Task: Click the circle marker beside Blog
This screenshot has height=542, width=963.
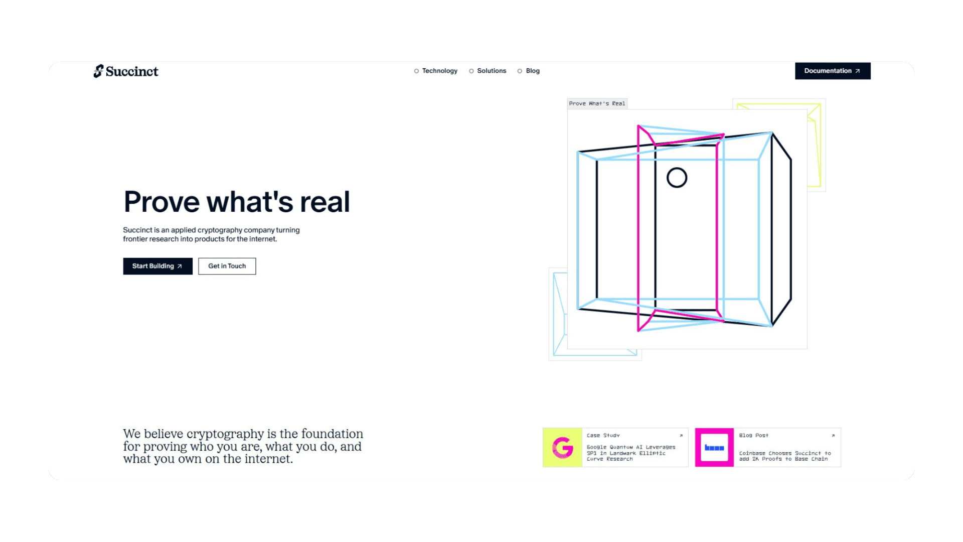Action: point(520,71)
